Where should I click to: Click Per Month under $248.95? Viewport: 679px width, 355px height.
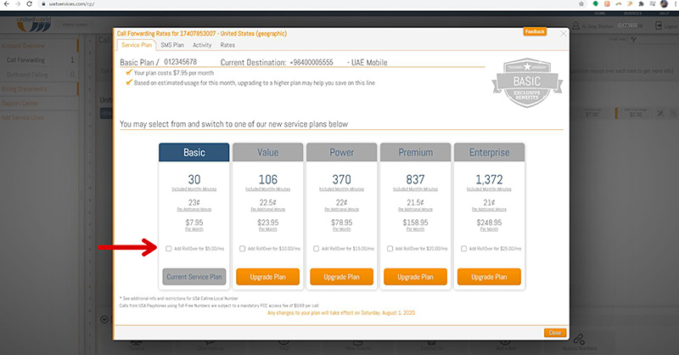(489, 229)
